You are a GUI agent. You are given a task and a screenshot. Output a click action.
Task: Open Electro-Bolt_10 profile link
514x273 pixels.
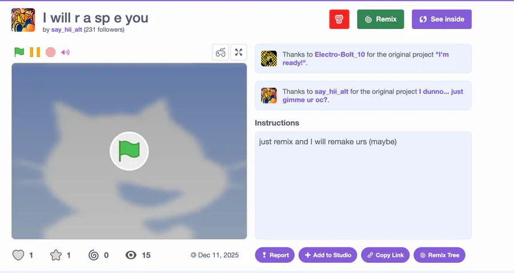[x=340, y=55]
